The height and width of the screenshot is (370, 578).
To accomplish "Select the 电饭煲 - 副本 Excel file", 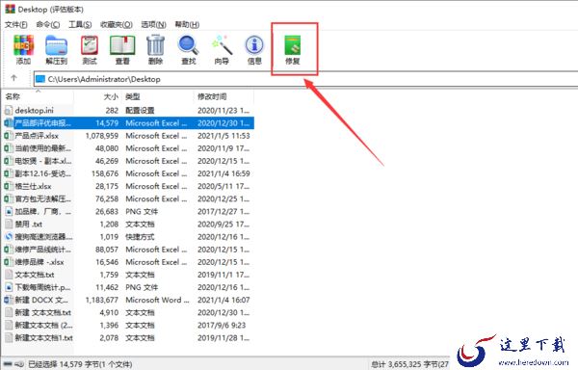I will (x=128, y=161).
